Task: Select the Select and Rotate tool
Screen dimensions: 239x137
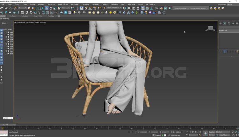Action: coord(51,8)
